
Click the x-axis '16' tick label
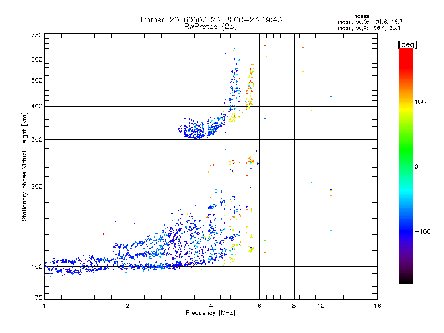click(x=377, y=306)
